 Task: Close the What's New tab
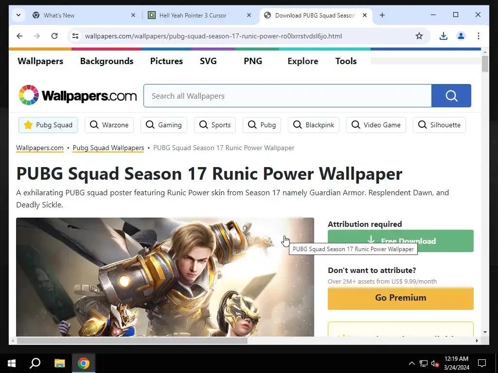pos(133,15)
